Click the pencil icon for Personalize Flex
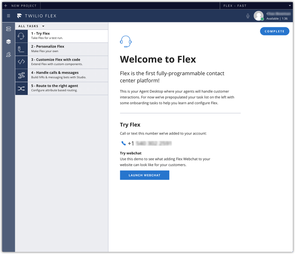Viewport: 295px width, 254px height. [x=21, y=49]
